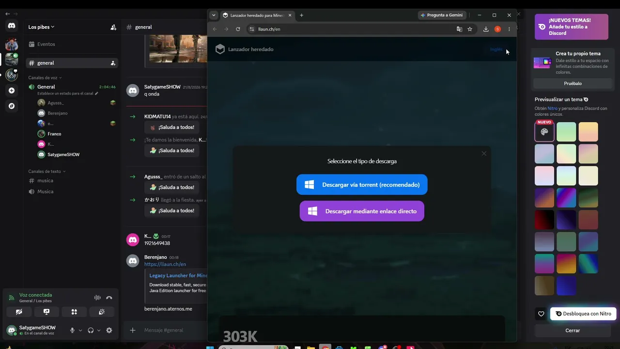Pick the solid royal blue theme swatch
Image resolution: width=620 pixels, height=349 pixels.
566,286
